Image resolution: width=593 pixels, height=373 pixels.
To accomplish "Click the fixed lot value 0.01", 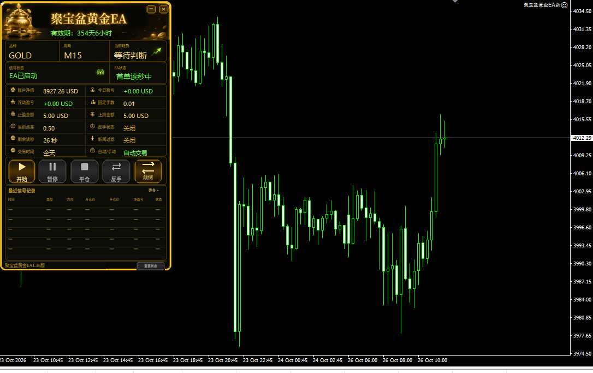I will click(129, 104).
